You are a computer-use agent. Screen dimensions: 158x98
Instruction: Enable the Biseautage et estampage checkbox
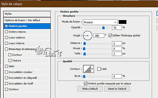[6, 49]
